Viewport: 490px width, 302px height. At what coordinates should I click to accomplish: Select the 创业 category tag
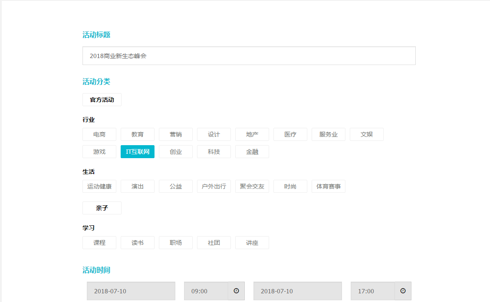pyautogui.click(x=176, y=152)
